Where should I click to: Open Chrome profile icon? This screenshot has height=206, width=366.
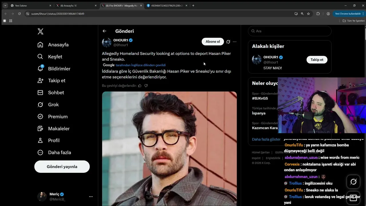click(328, 13)
